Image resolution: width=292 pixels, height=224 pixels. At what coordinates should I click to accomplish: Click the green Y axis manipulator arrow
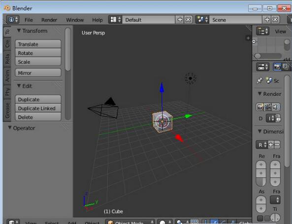coord(188,116)
